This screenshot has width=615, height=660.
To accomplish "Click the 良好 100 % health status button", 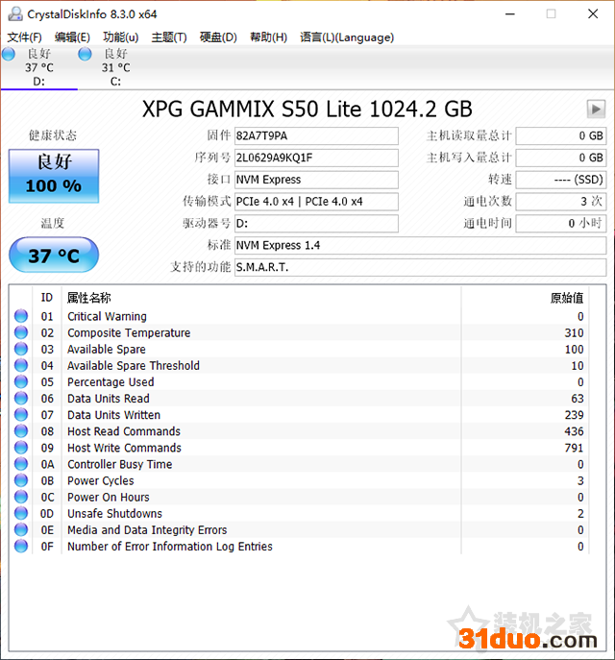I will tap(54, 176).
